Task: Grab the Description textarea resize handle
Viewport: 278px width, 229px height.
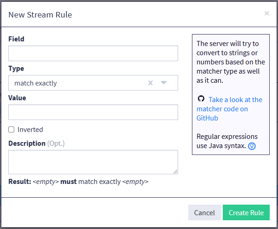Action: [x=175, y=172]
